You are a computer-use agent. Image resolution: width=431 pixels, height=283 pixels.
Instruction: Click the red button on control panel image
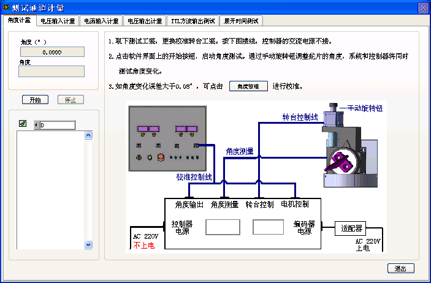pos(161,157)
